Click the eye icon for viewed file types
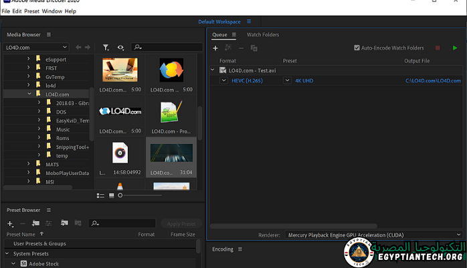 point(120,48)
